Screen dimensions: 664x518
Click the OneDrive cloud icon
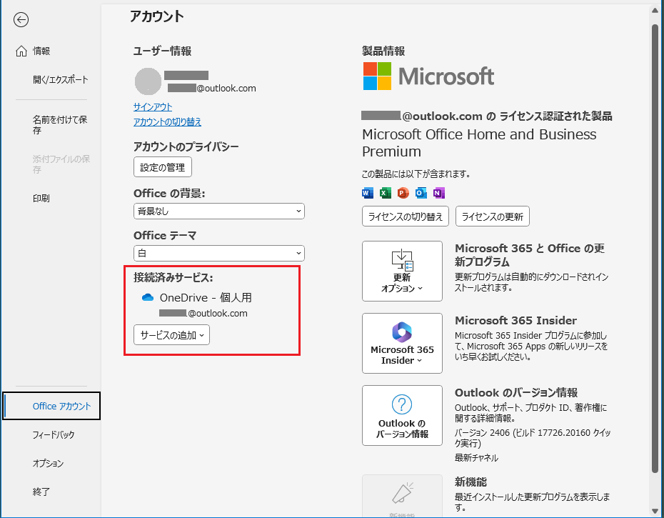148,297
